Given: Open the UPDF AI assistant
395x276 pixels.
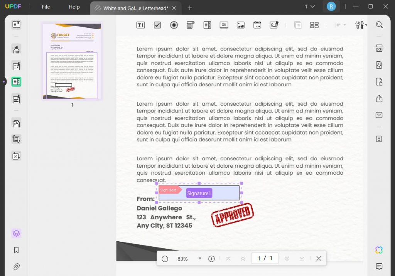Looking at the screenshot, I should (x=379, y=250).
